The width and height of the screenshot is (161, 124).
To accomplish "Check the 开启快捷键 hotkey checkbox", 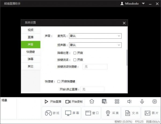I will pos(59,81).
